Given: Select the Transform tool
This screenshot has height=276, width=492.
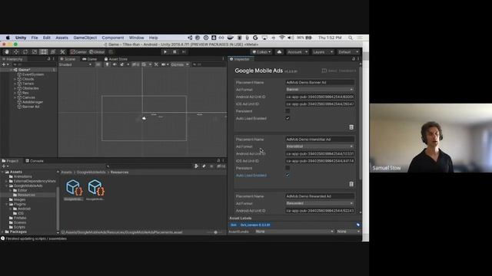Looking at the screenshot, I should [x=53, y=52].
